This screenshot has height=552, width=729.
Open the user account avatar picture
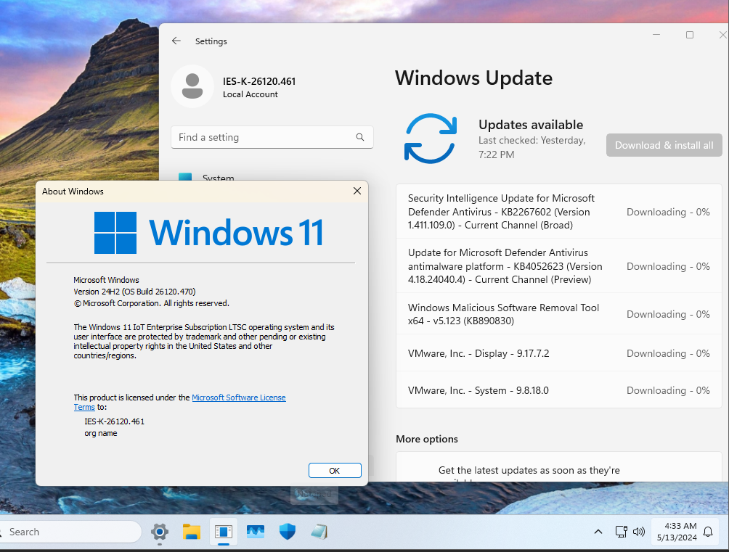tap(192, 86)
